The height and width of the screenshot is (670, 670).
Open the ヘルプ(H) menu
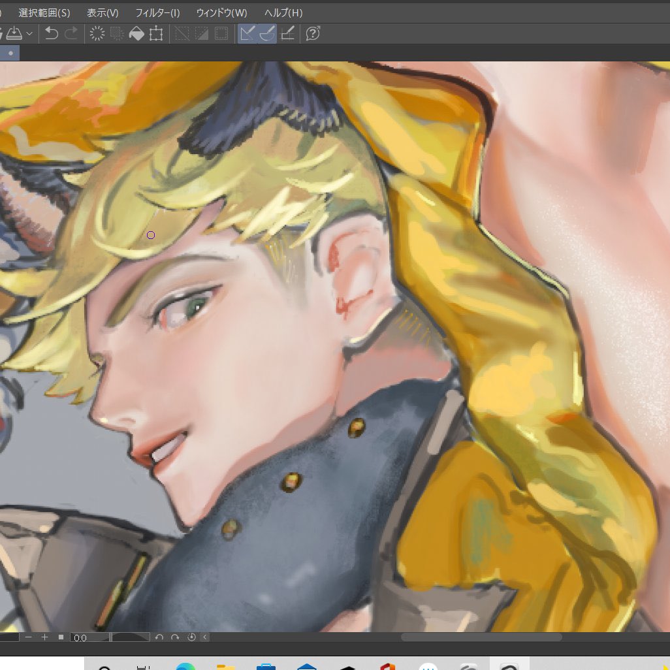[283, 13]
